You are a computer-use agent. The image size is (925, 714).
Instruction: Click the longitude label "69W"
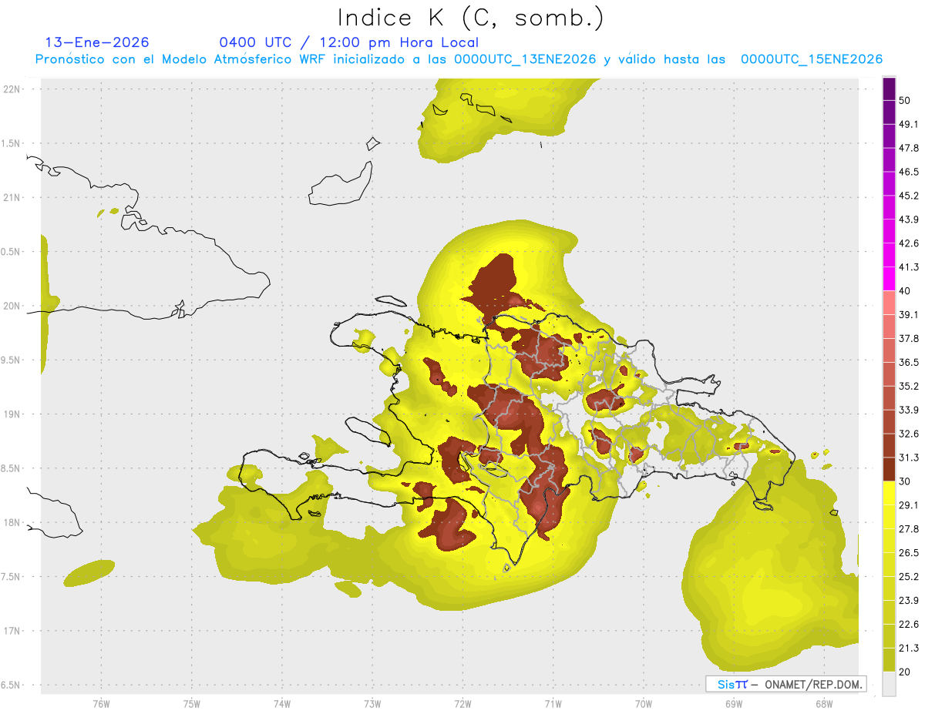click(733, 703)
